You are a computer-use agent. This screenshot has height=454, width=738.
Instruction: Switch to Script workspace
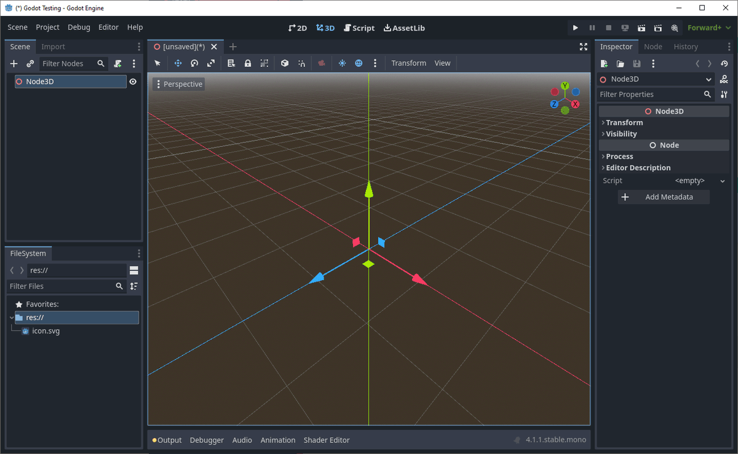(x=359, y=28)
